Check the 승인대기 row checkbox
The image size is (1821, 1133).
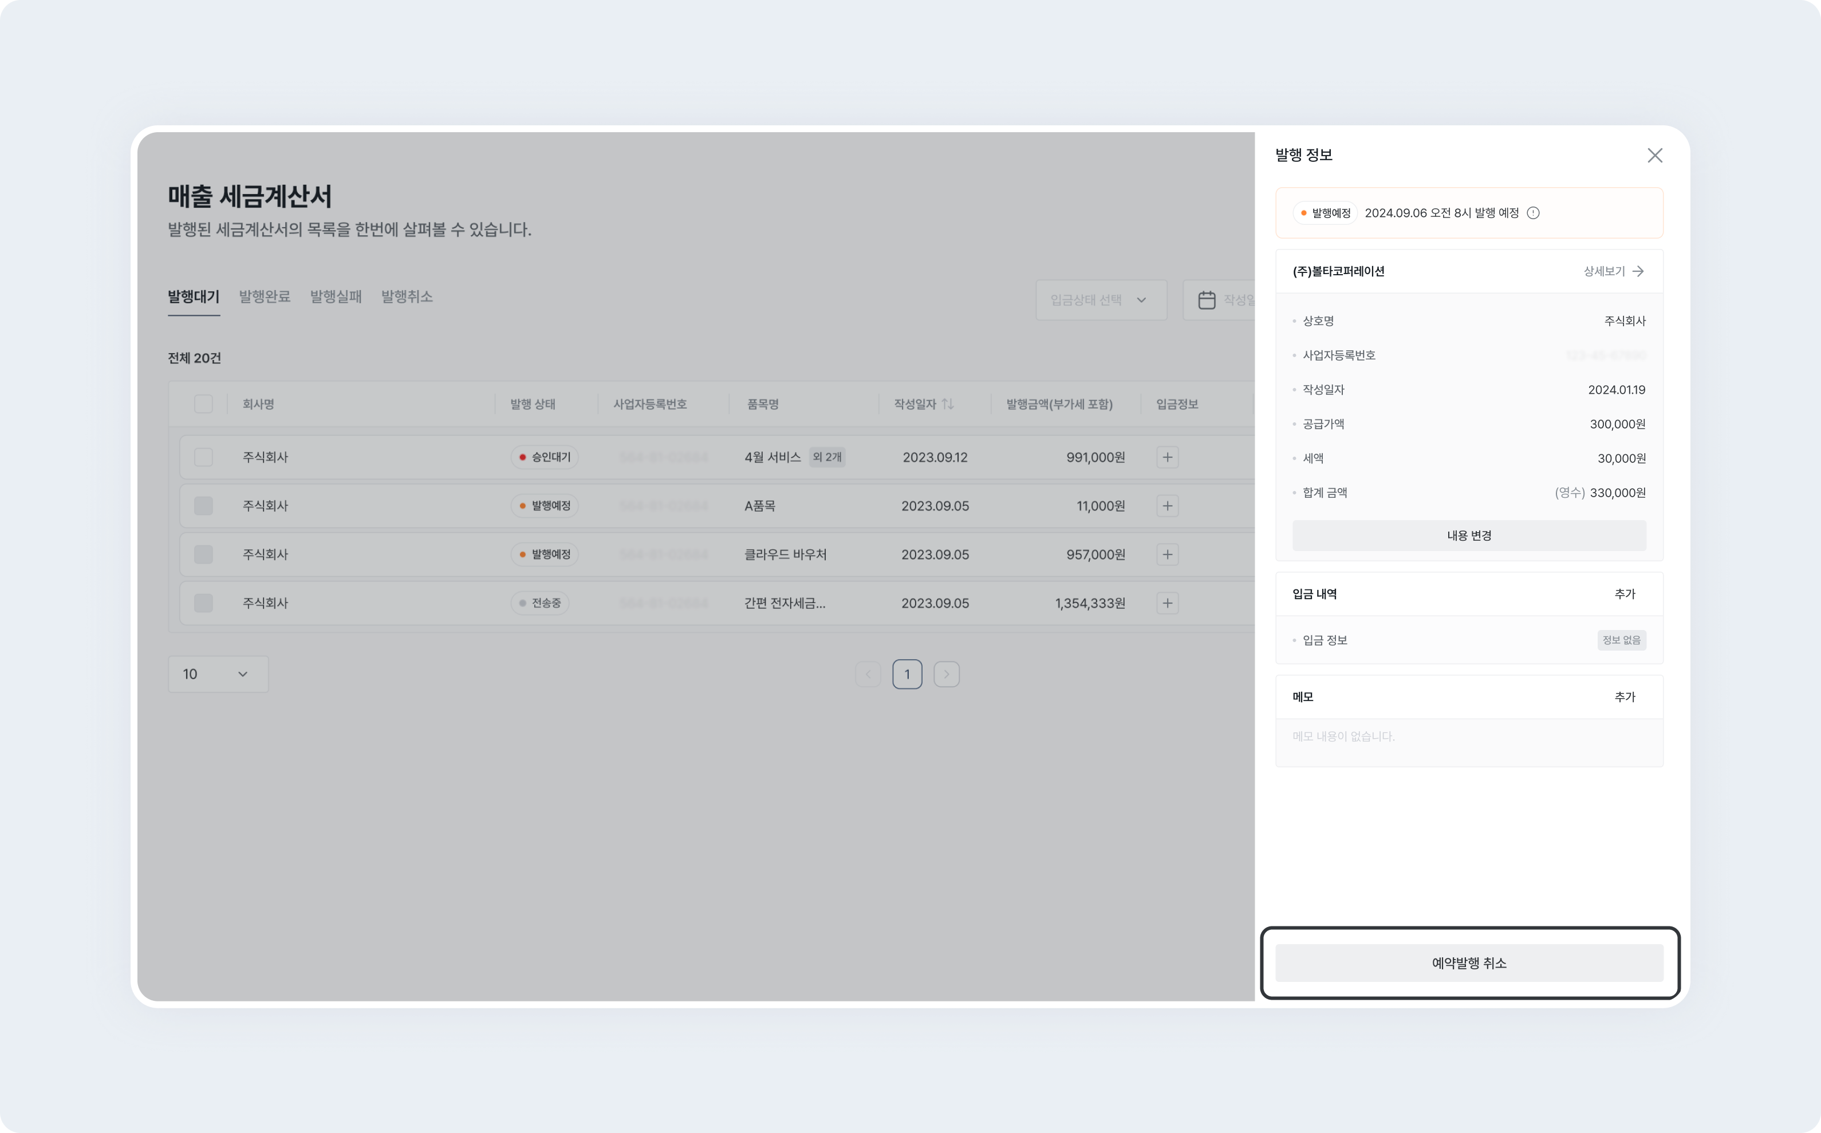(203, 457)
